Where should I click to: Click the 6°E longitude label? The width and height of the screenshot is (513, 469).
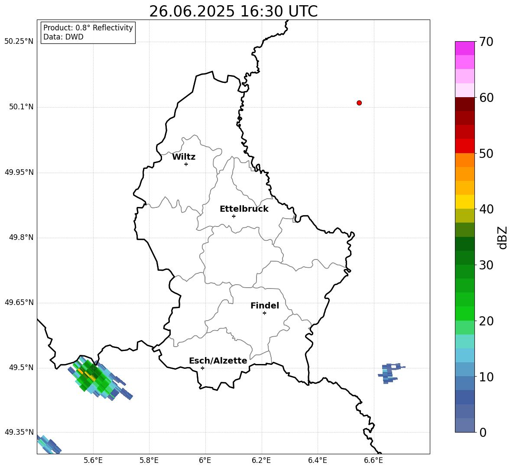tap(205, 460)
